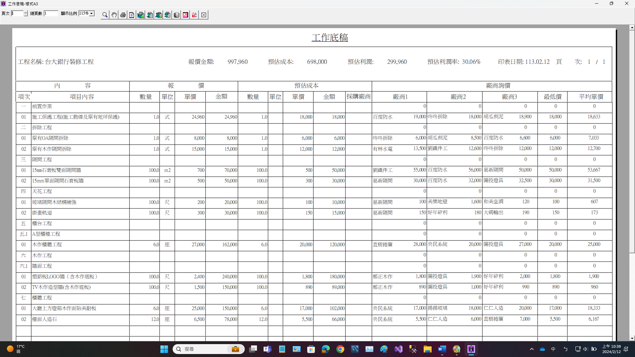Open MySQL Workbench from the taskbar
Viewport: 635px width, 357px height.
pyautogui.click(x=355, y=349)
